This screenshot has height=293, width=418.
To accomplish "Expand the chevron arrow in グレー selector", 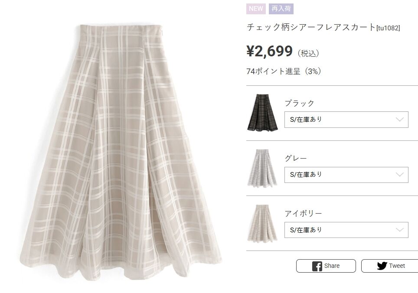I will (x=400, y=175).
